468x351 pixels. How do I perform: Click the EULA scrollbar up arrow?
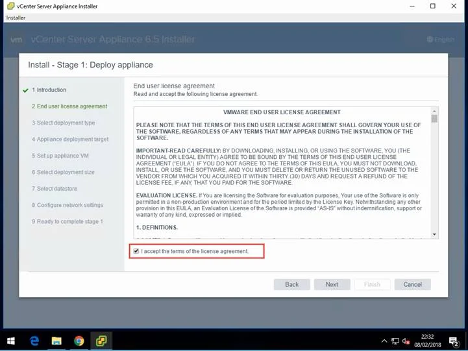[x=434, y=111]
